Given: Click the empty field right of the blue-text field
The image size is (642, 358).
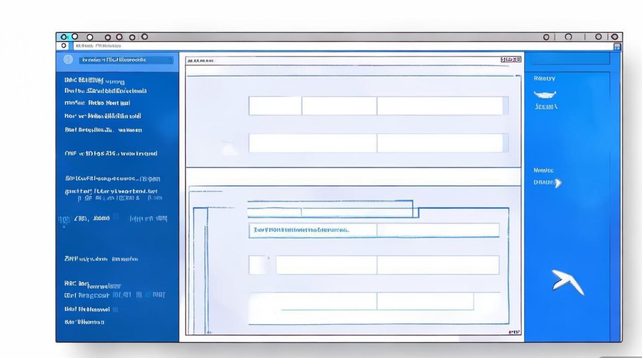Looking at the screenshot, I should [438, 230].
